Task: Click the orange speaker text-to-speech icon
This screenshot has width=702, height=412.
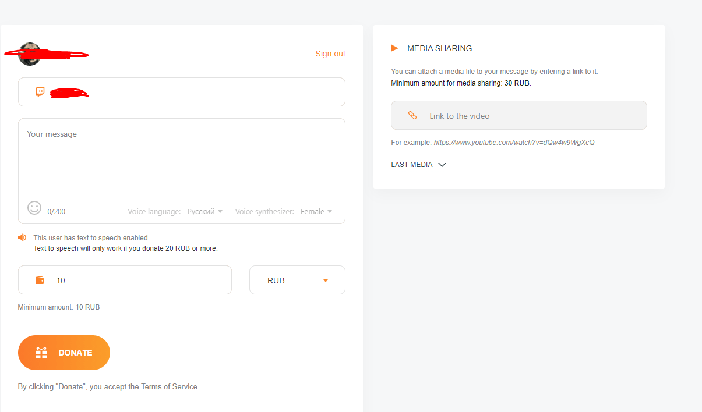Action: pos(22,237)
